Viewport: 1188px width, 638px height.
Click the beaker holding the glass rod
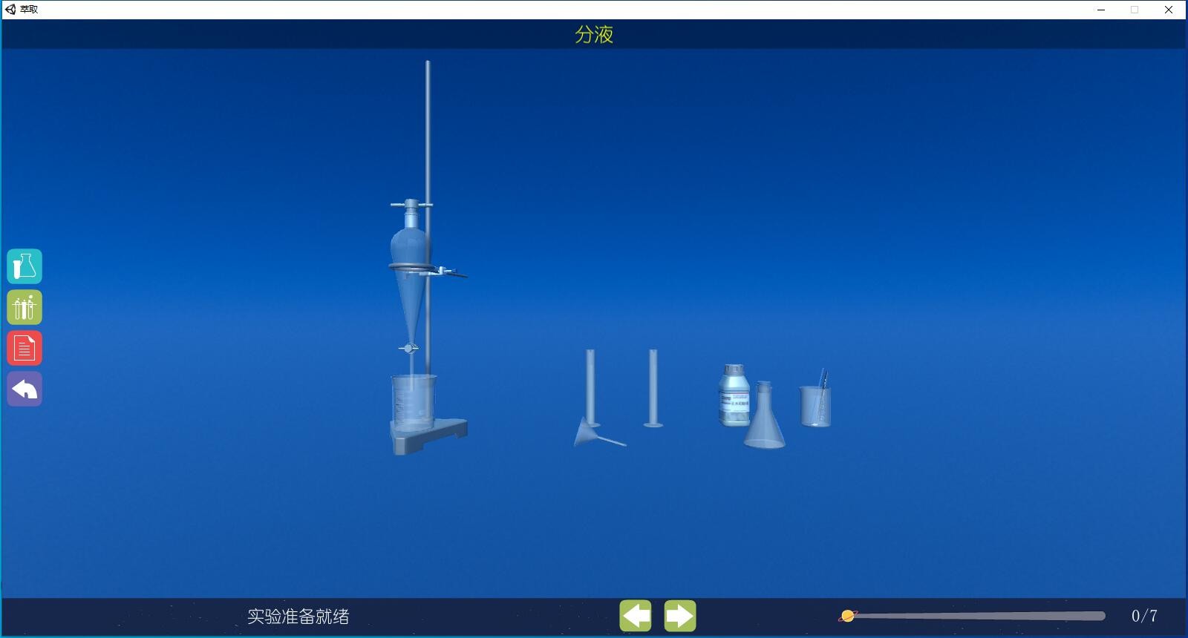tap(815, 407)
